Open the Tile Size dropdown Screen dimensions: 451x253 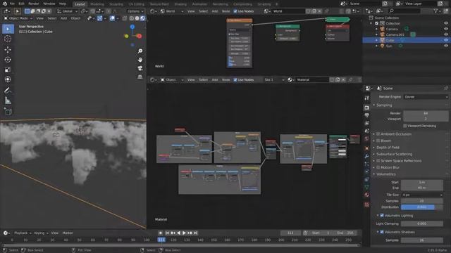422,195
